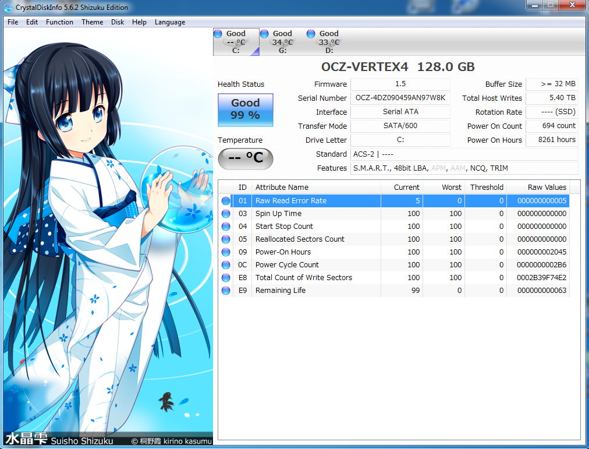Image resolution: width=589 pixels, height=449 pixels.
Task: Click the Standard ACS-2 field
Action: pyautogui.click(x=464, y=154)
